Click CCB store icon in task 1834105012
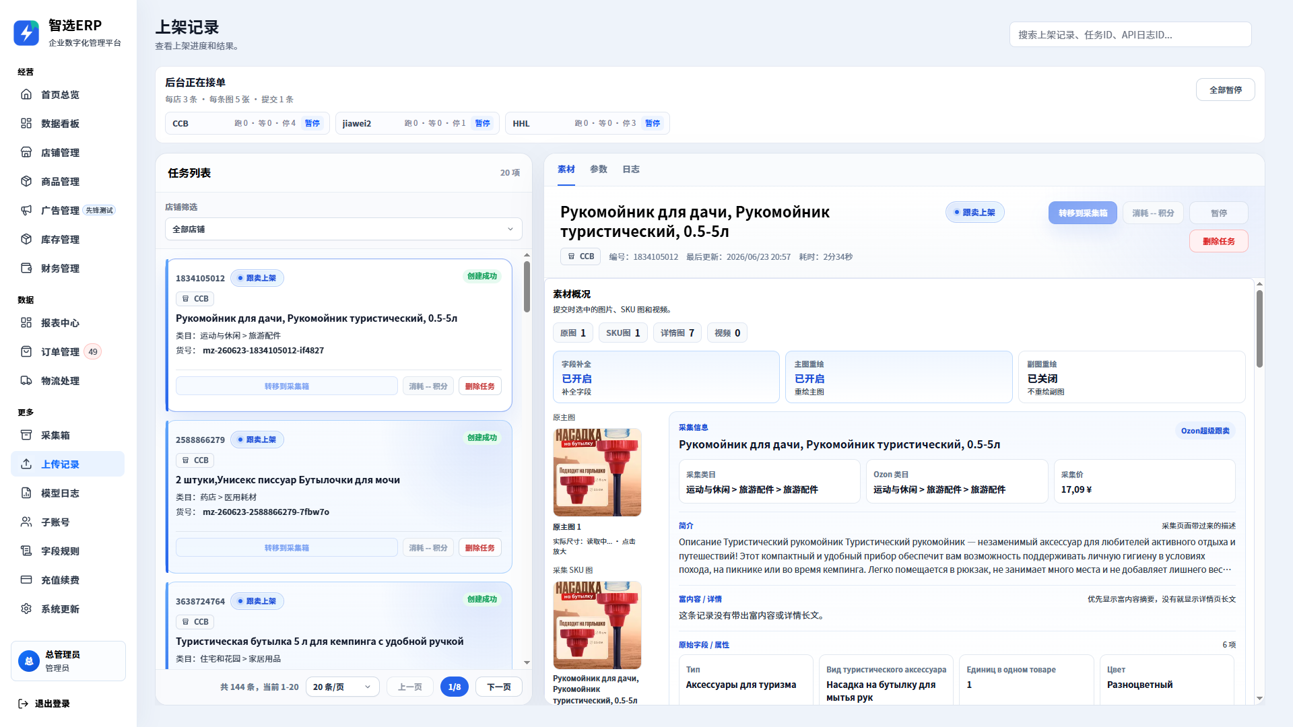The width and height of the screenshot is (1293, 727). [x=186, y=298]
